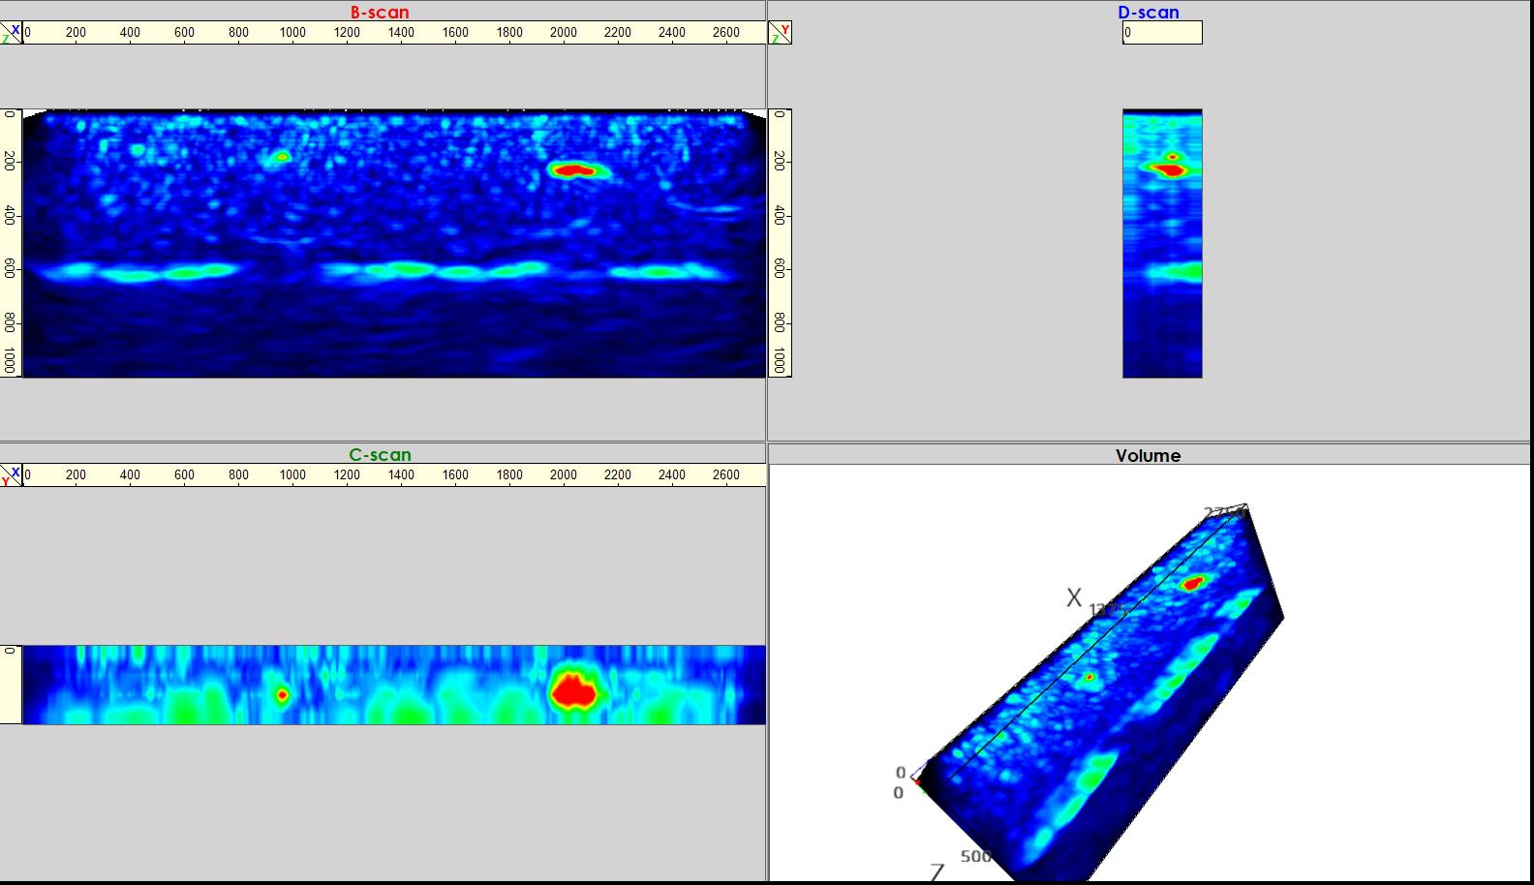Activate the Volume panel header

pos(1149,456)
